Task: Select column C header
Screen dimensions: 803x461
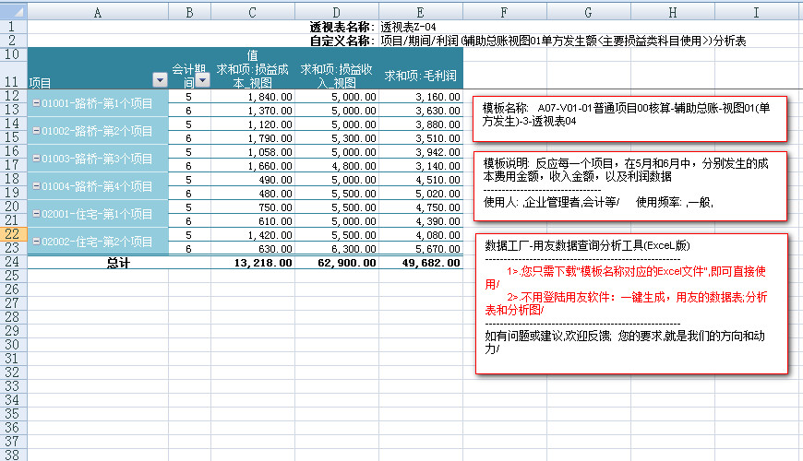Action: click(x=252, y=12)
